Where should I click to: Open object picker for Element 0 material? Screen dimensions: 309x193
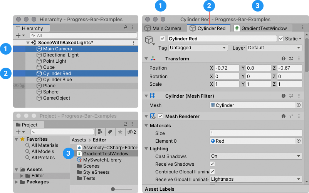[x=298, y=141]
